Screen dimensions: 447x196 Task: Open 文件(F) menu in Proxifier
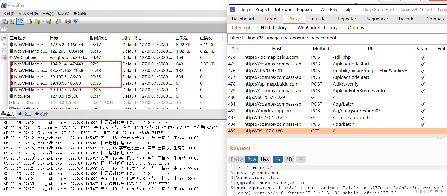click(9, 14)
